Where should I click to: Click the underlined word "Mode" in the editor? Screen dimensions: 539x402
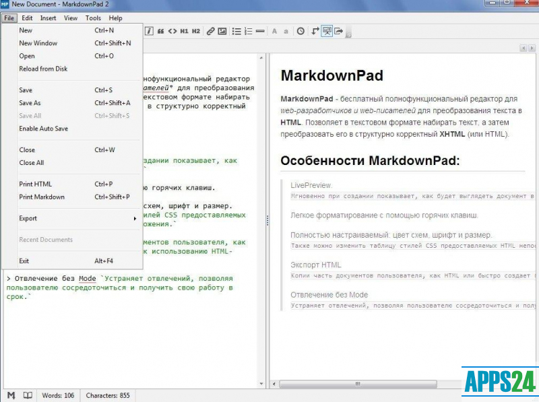pyautogui.click(x=88, y=279)
